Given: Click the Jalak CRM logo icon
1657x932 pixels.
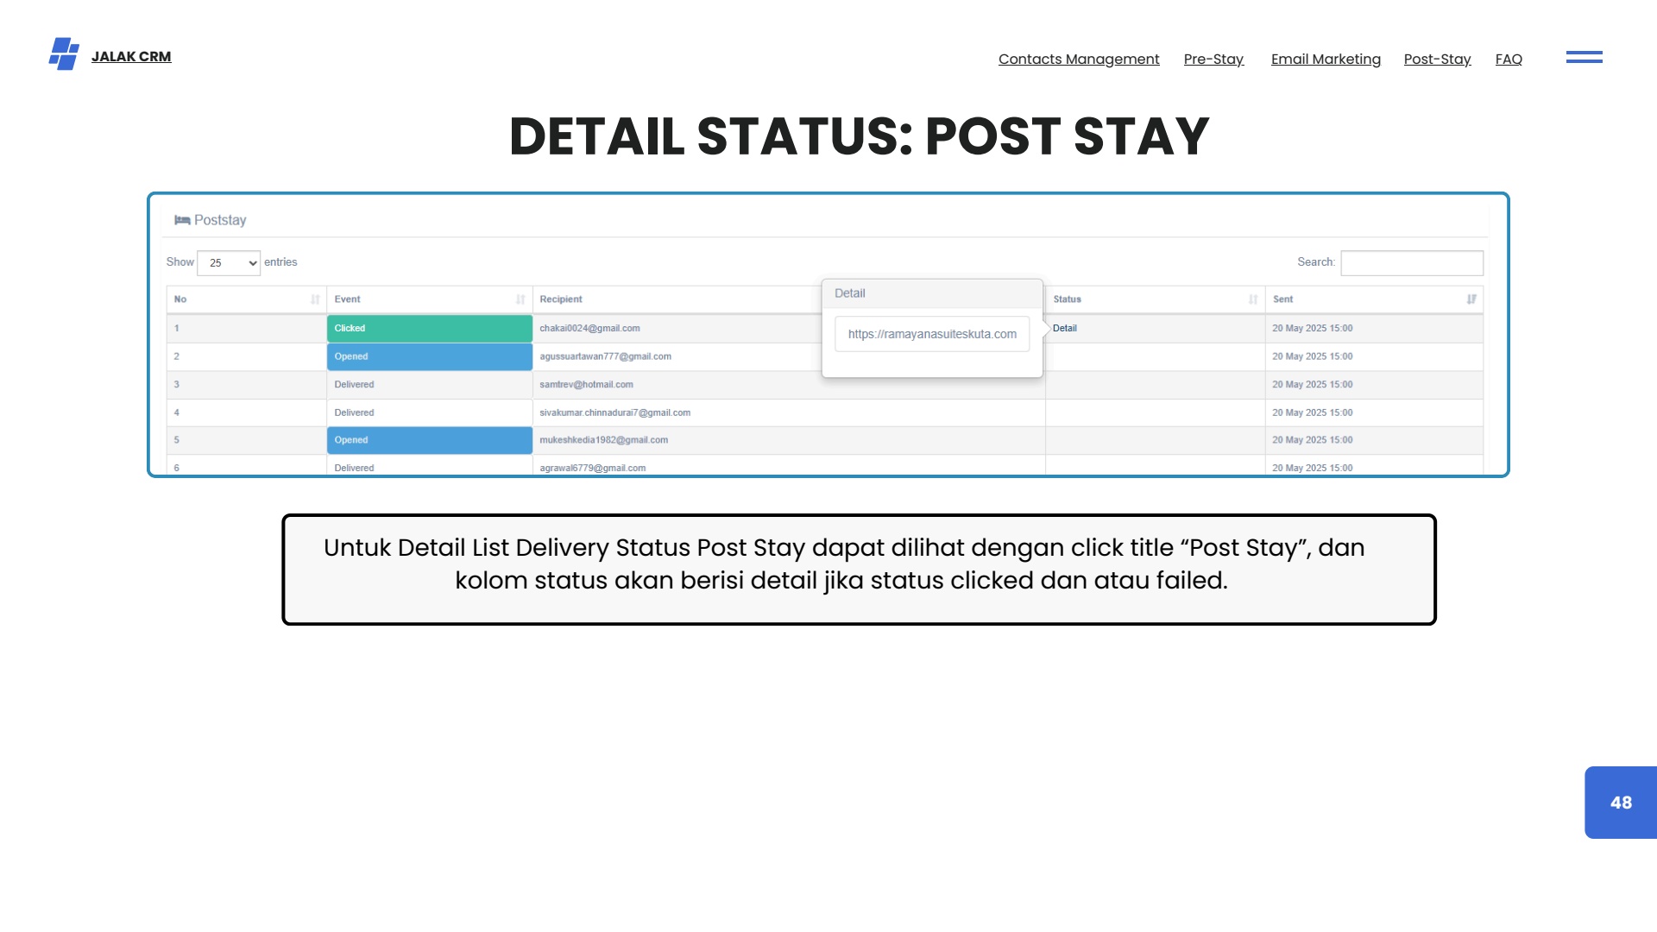Looking at the screenshot, I should point(64,54).
